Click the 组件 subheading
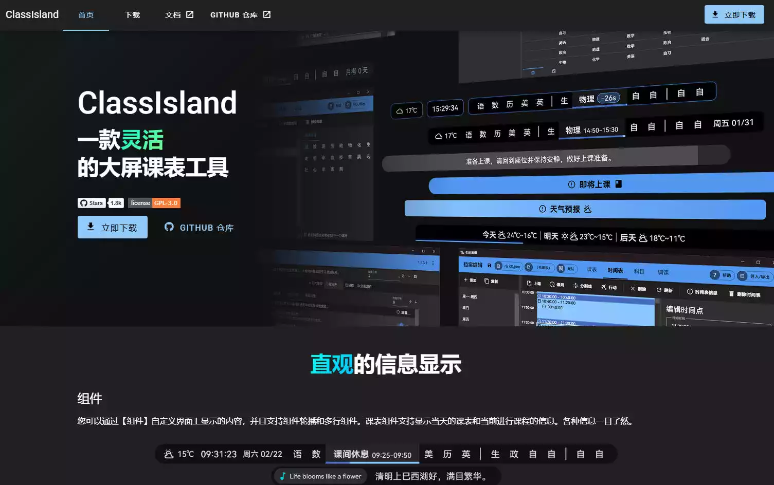This screenshot has width=774, height=485. click(x=89, y=398)
